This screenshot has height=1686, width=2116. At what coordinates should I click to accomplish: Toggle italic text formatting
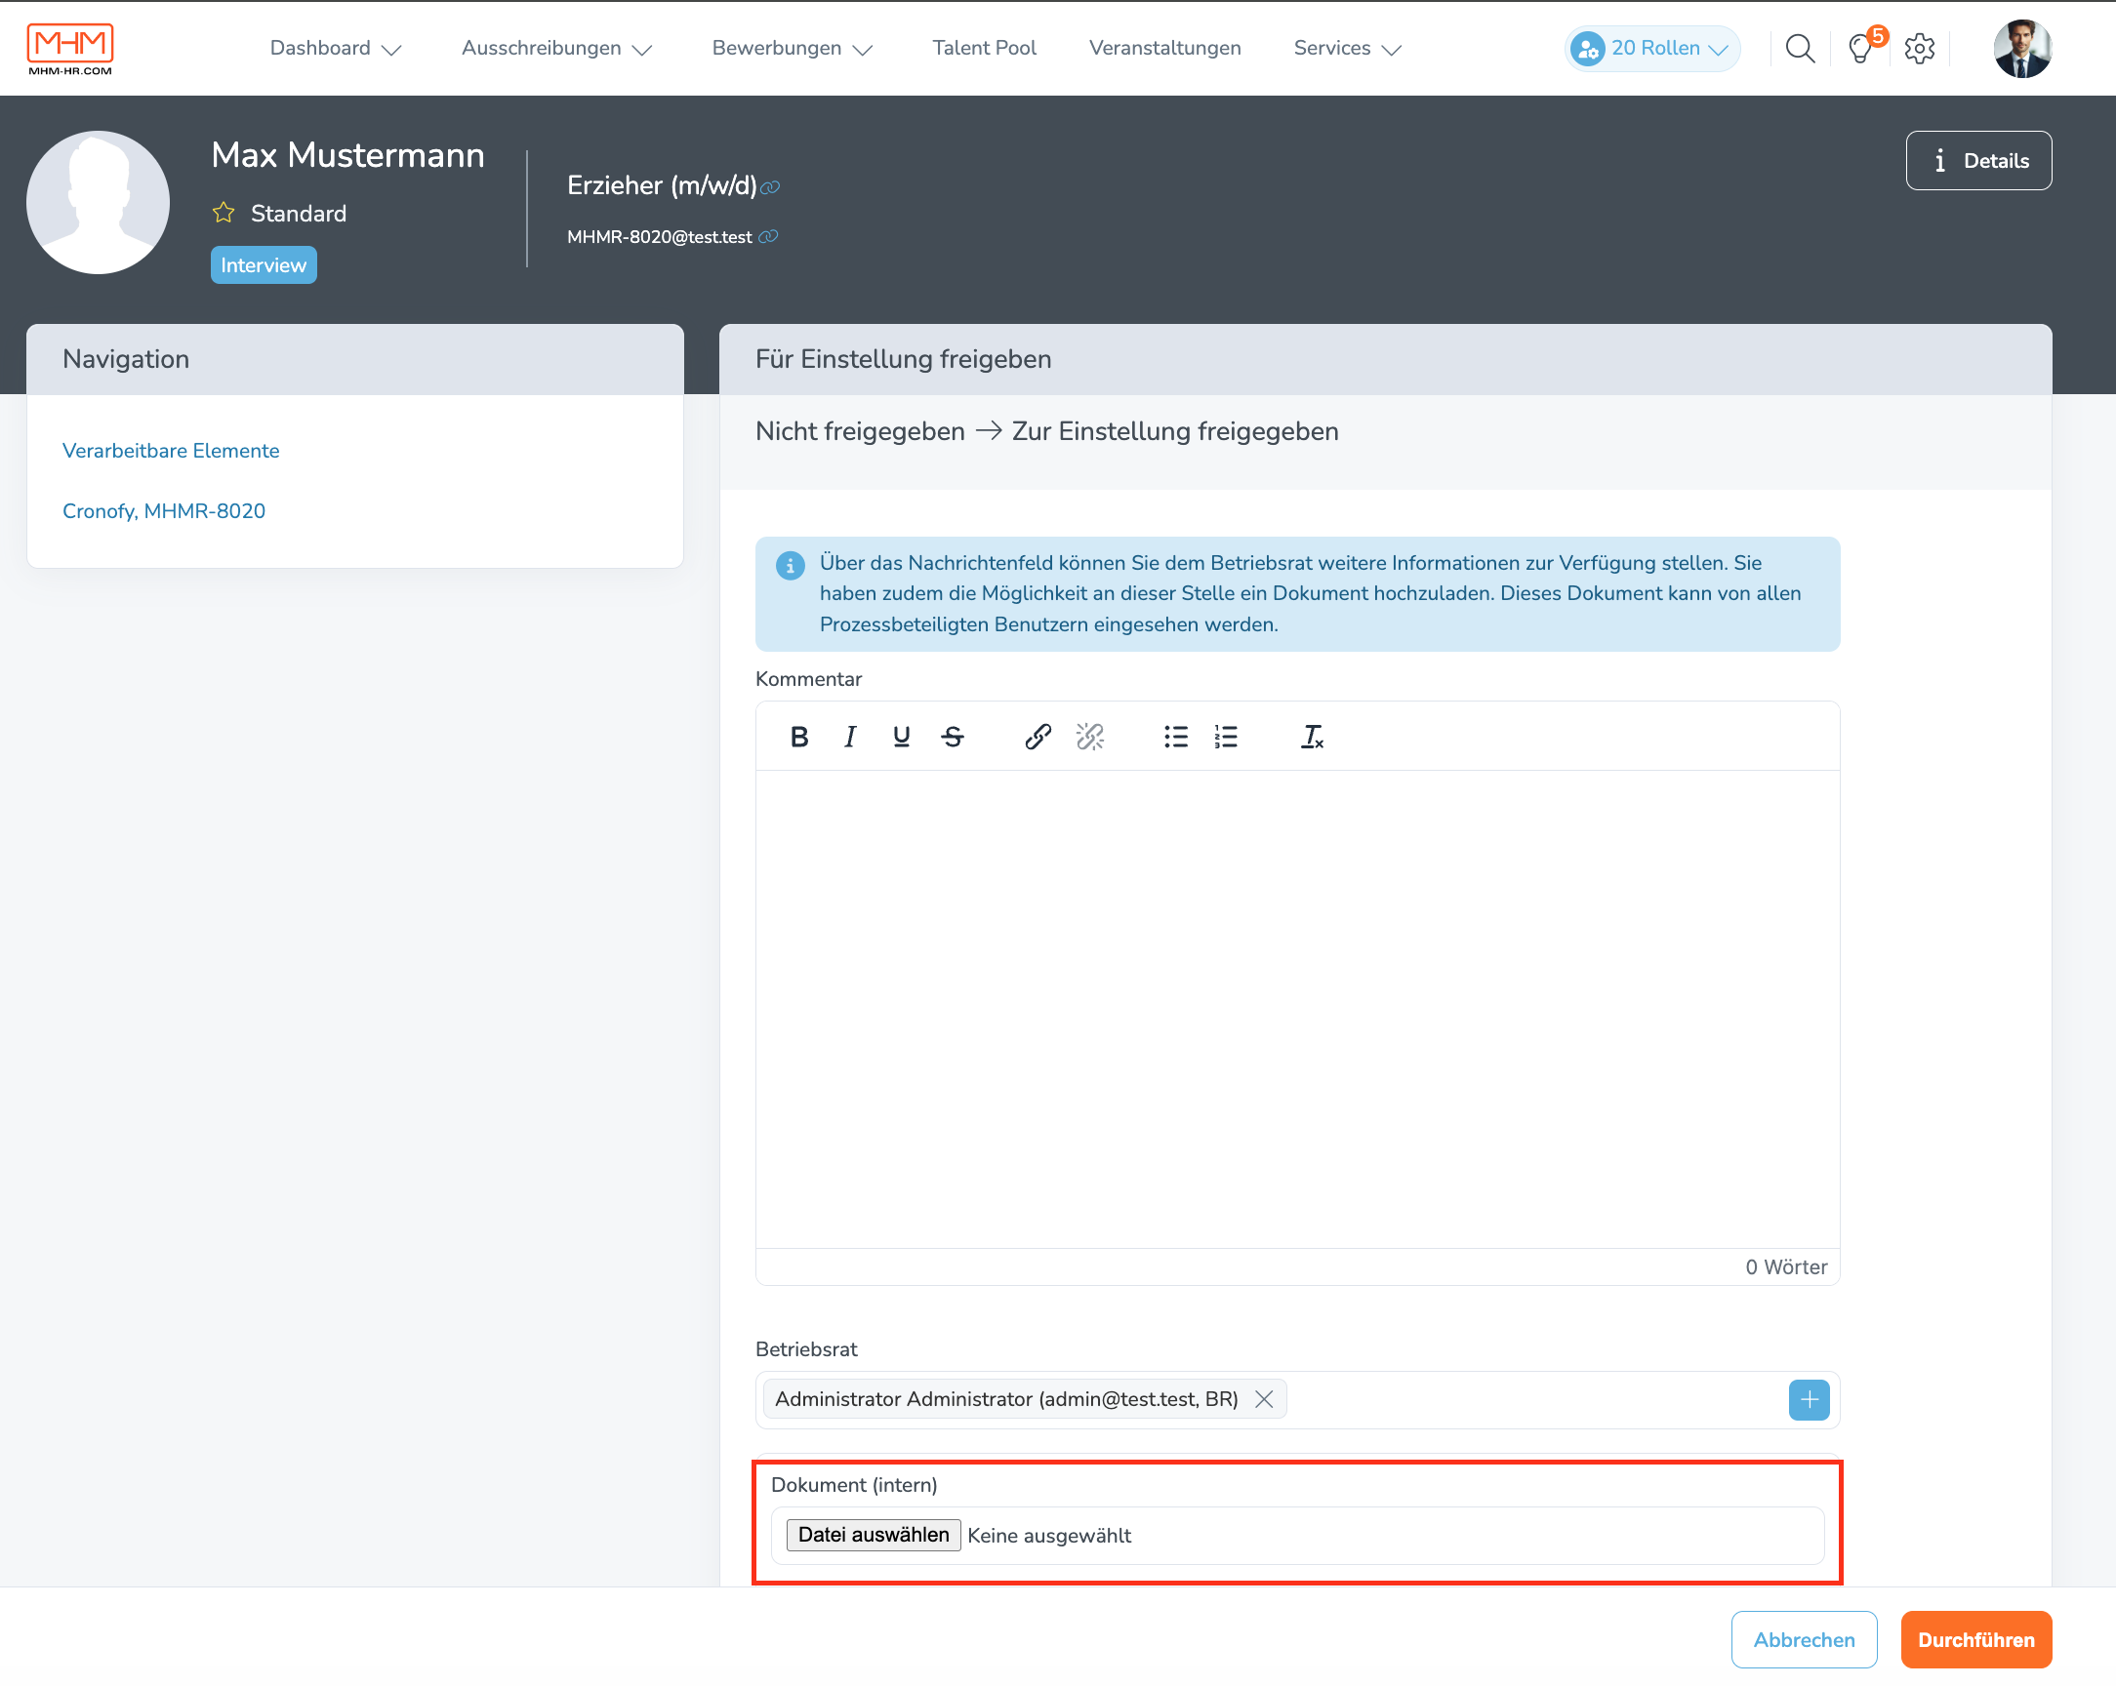(850, 736)
